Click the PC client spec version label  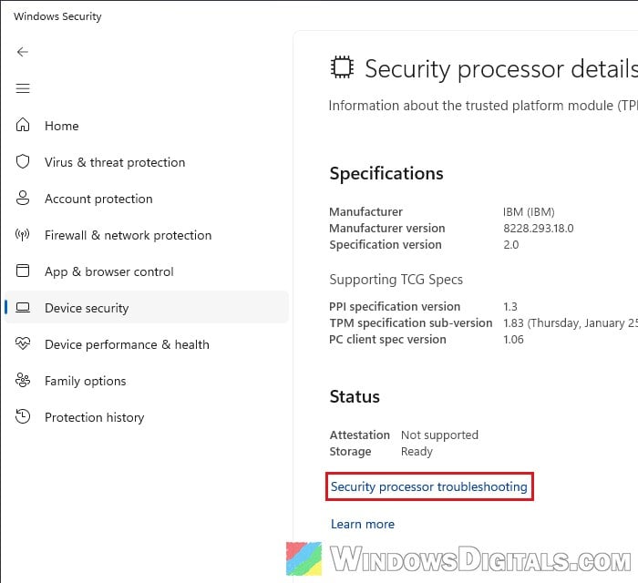coord(387,340)
